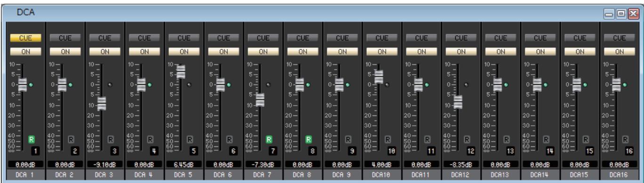
Task: Grab the DCA 3 fader knob at -9.10dB
Action: 102,103
